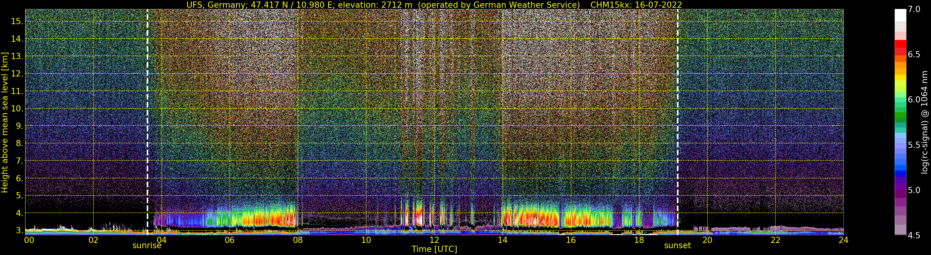Click the "10." height axis tick label
This screenshot has height=255, width=931.
click(17, 108)
